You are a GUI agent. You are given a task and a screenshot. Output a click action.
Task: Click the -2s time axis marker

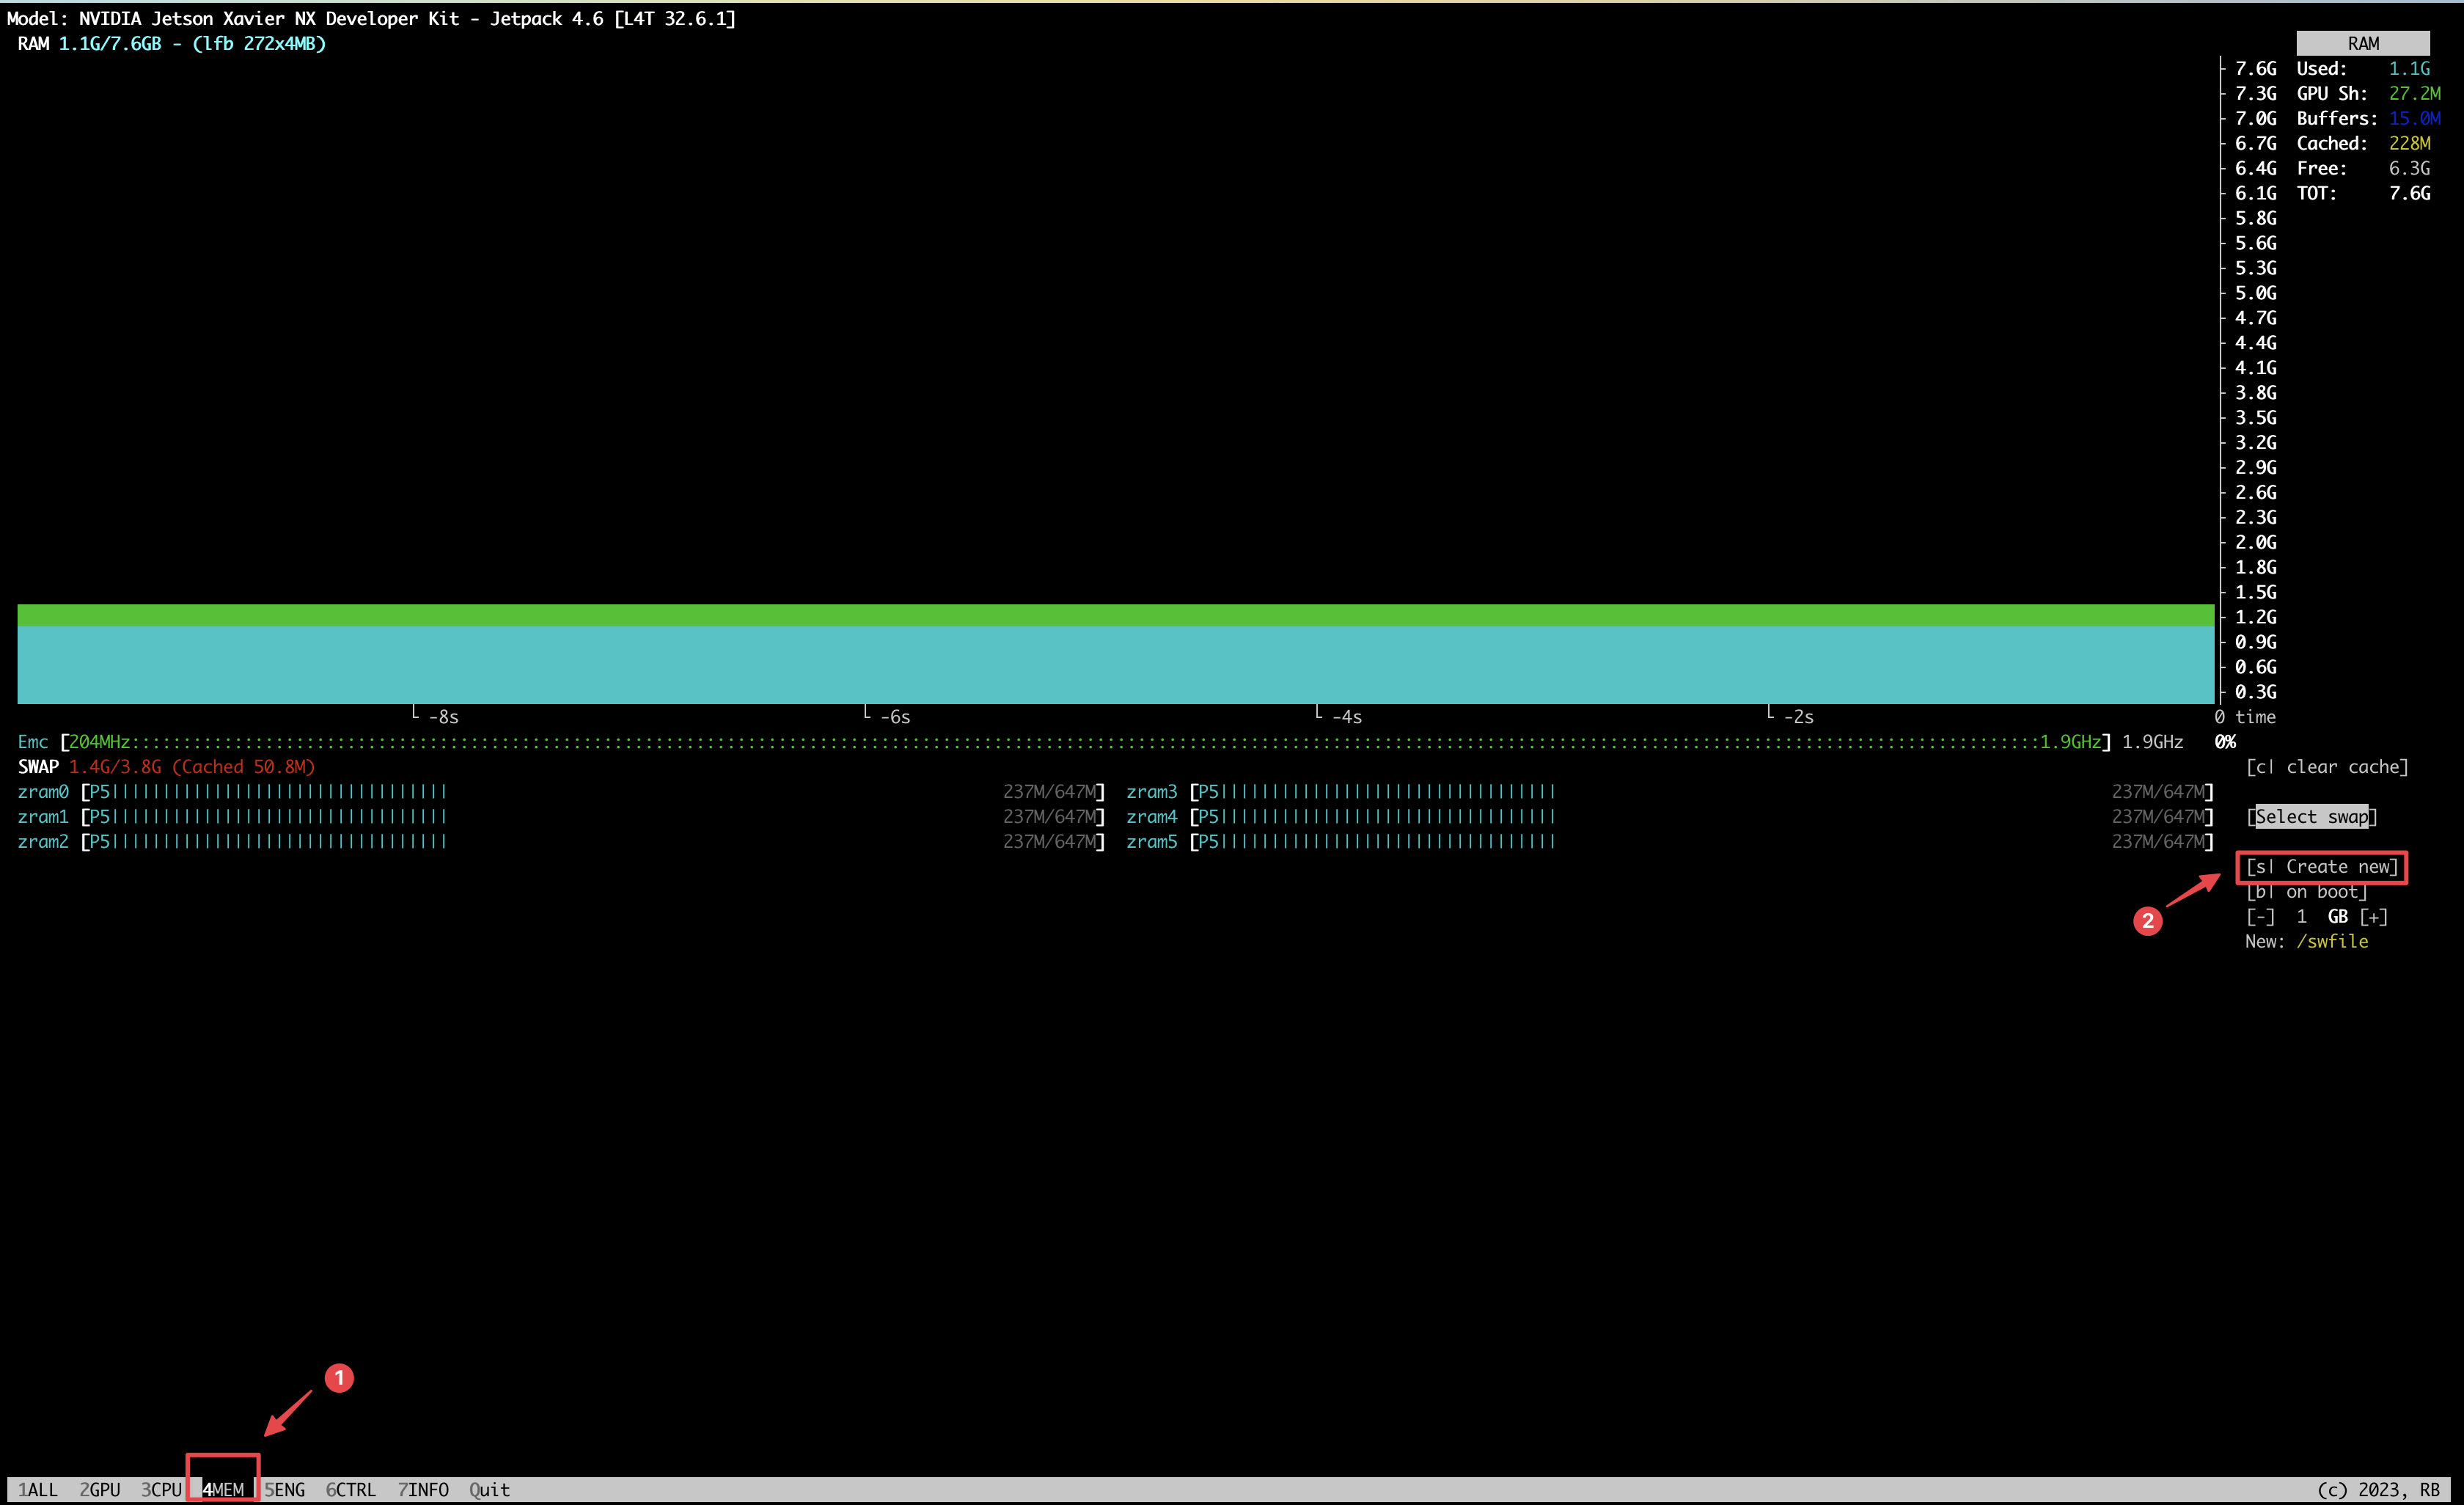1798,717
